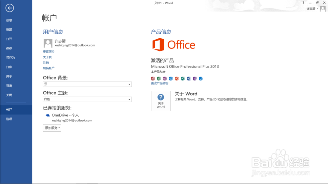The image size is (328, 184).
Task: Click the Outlook product icon
Action: tap(171, 79)
